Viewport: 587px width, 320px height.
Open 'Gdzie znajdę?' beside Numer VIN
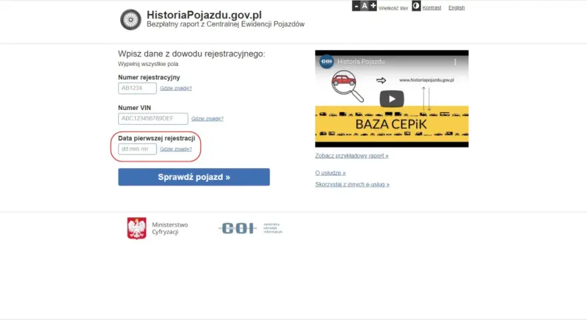[207, 119]
